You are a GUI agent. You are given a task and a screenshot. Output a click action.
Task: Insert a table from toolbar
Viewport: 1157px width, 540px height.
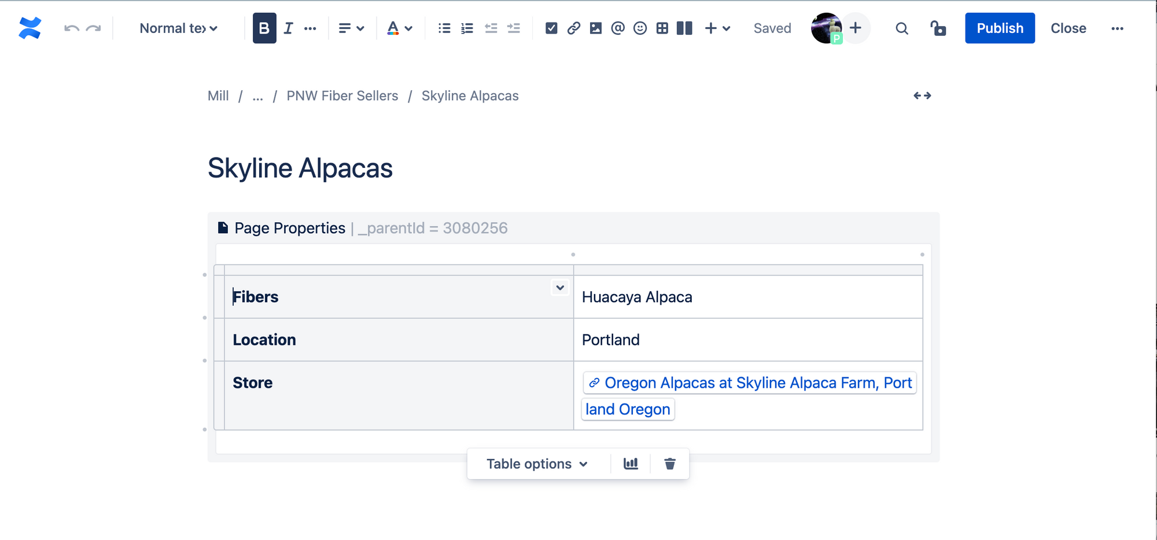662,28
